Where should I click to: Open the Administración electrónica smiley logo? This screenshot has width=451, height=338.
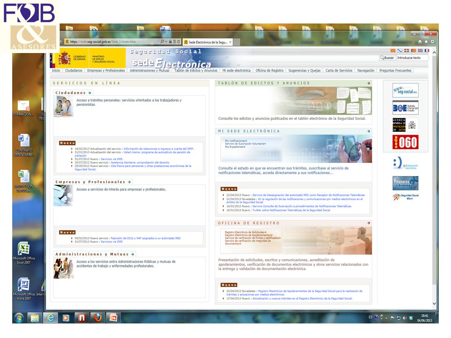[405, 163]
